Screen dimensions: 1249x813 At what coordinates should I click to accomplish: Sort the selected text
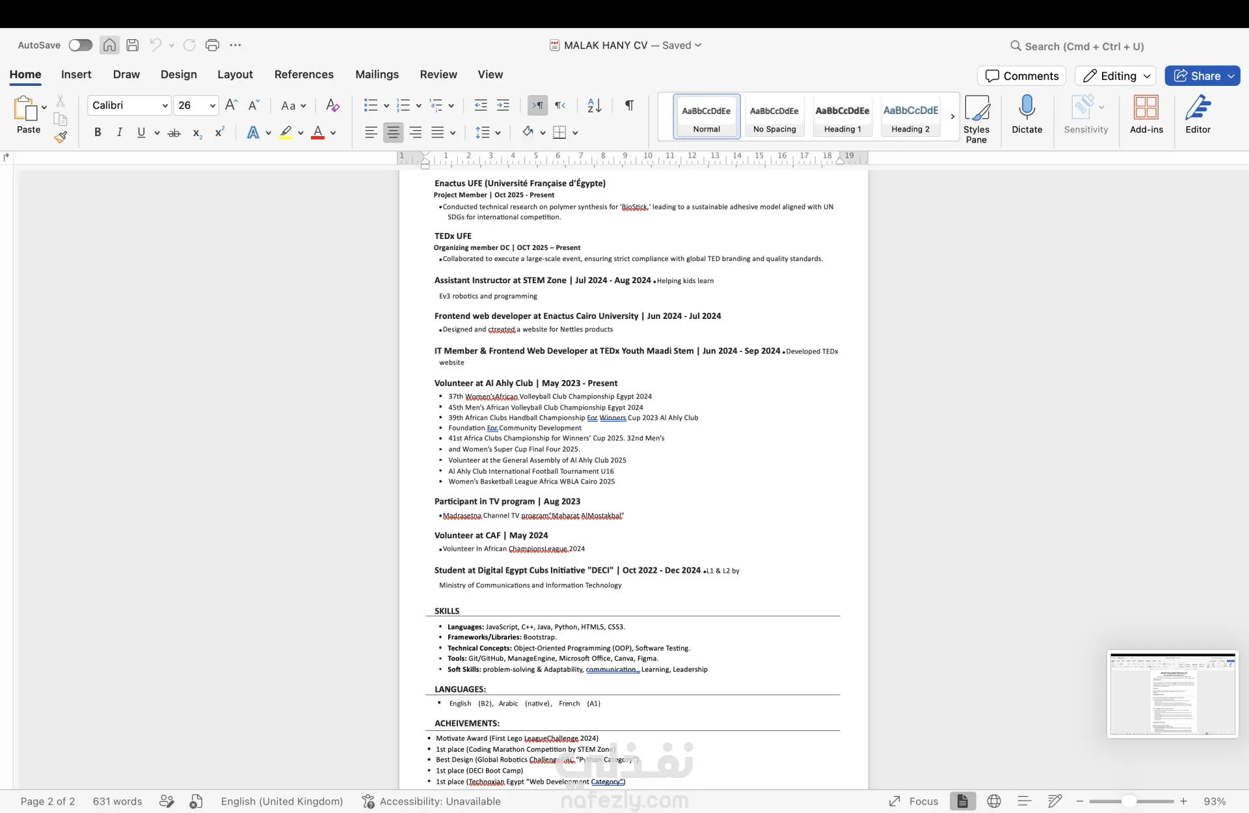(594, 105)
